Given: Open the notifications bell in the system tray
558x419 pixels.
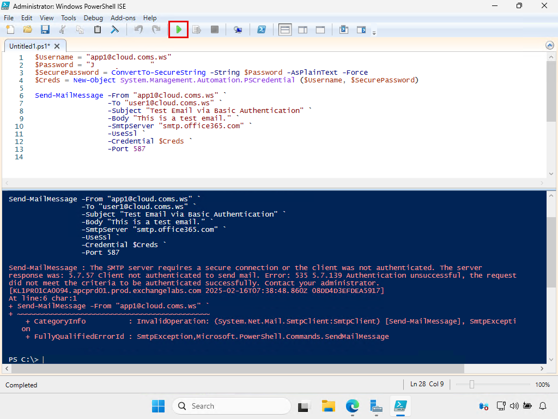Looking at the screenshot, I should coord(543,406).
